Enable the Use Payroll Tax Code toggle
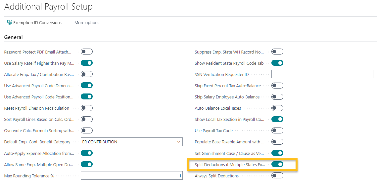The width and height of the screenshot is (377, 183). click(x=277, y=130)
